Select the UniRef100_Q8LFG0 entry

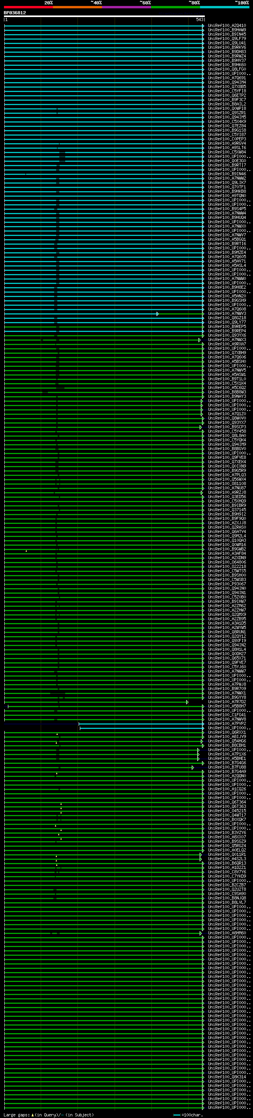click(227, 69)
